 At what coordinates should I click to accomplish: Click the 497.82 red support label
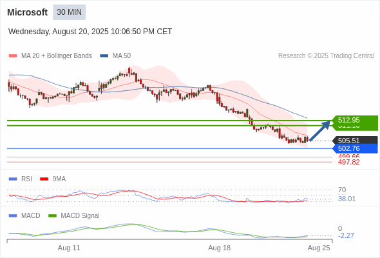(x=348, y=162)
